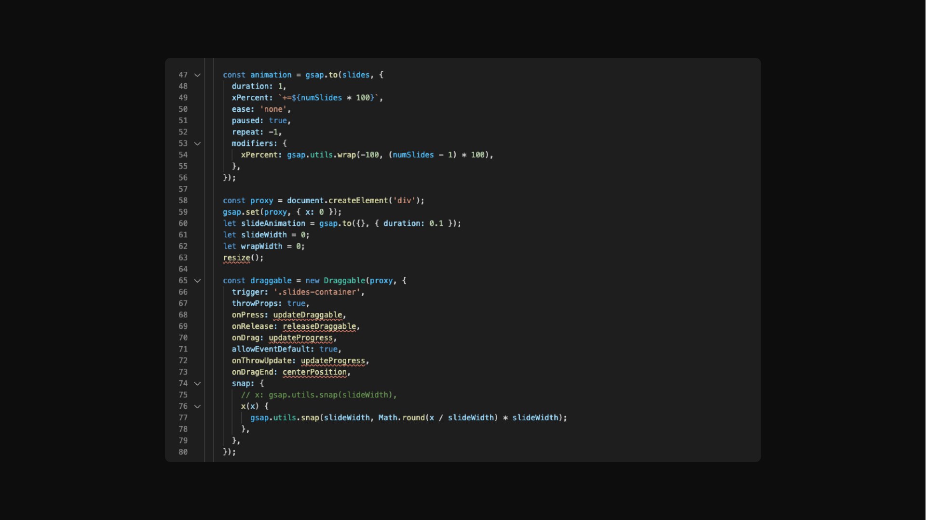Click updateProgress on the onDrag line
The width and height of the screenshot is (926, 520).
pos(300,338)
